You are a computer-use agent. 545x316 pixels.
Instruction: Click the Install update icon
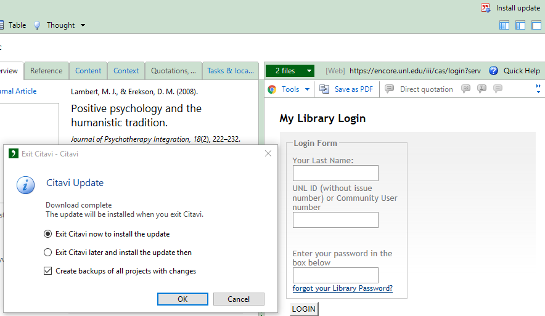tap(486, 8)
